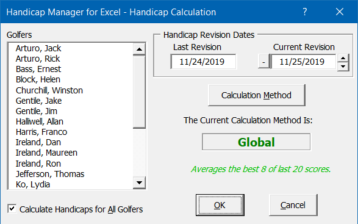Select golfer Gentile, Jake
Image resolution: width=358 pixels, height=224 pixels.
(x=71, y=101)
